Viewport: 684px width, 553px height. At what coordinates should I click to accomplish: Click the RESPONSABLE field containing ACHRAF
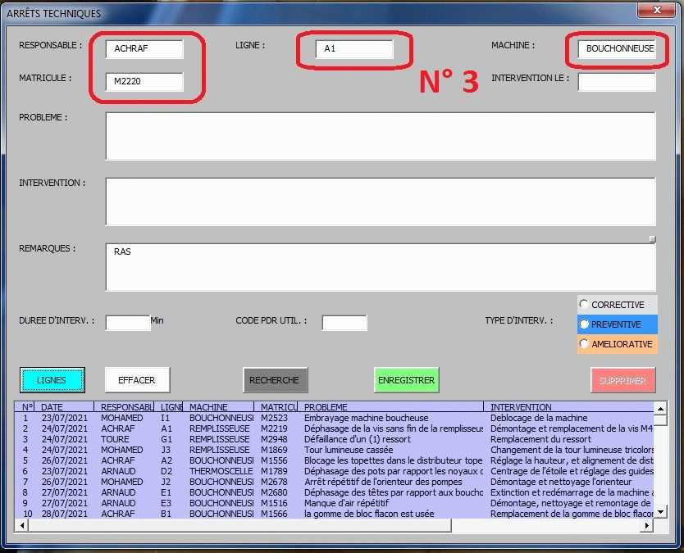pyautogui.click(x=144, y=48)
